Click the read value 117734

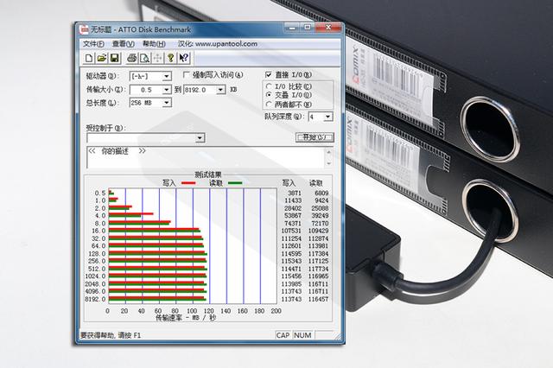[x=318, y=269]
